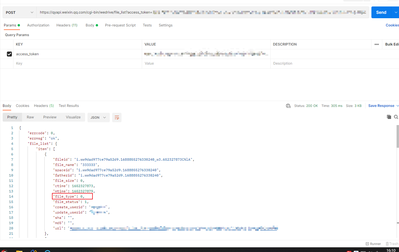
Task: Open the Headers (11) request tab
Action: [67, 25]
